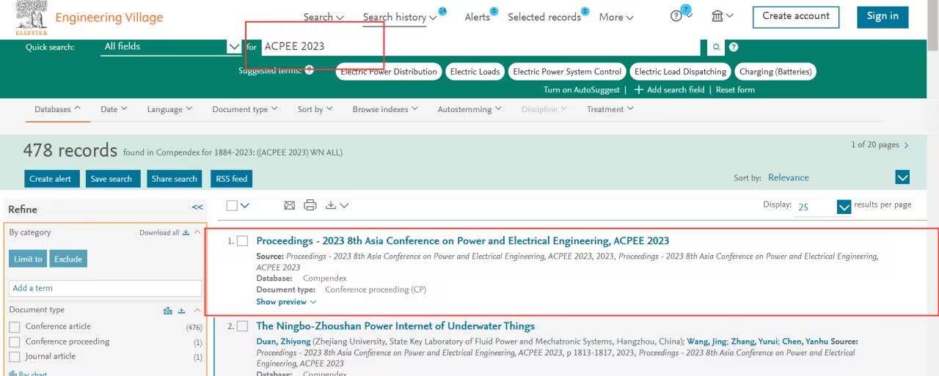Image resolution: width=939 pixels, height=376 pixels.
Task: Click the download records icon
Action: tap(331, 205)
